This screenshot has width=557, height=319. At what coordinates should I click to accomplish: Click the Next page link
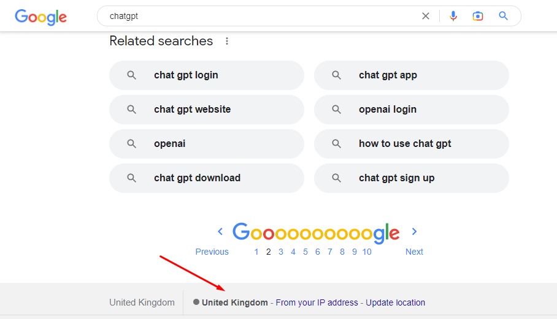tap(414, 252)
